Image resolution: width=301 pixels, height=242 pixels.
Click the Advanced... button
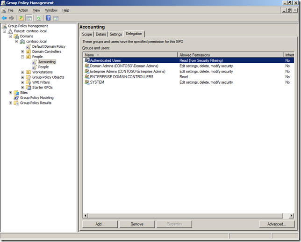(x=277, y=224)
